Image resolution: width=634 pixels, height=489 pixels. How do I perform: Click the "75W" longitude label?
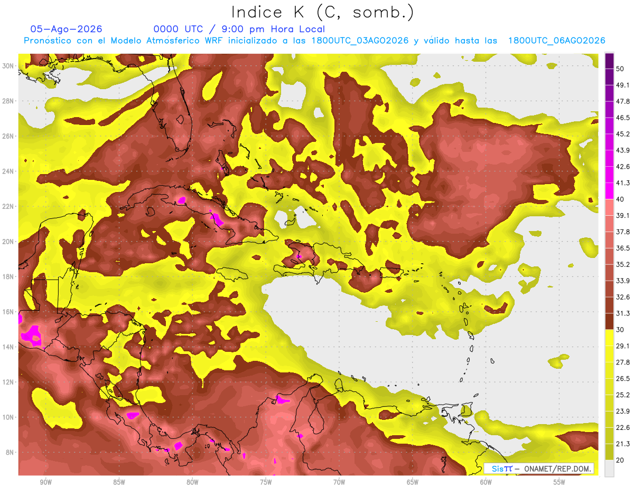[266, 482]
